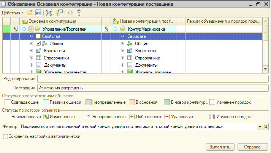Click the Основная конфигурация column header icon

pos(25,21)
